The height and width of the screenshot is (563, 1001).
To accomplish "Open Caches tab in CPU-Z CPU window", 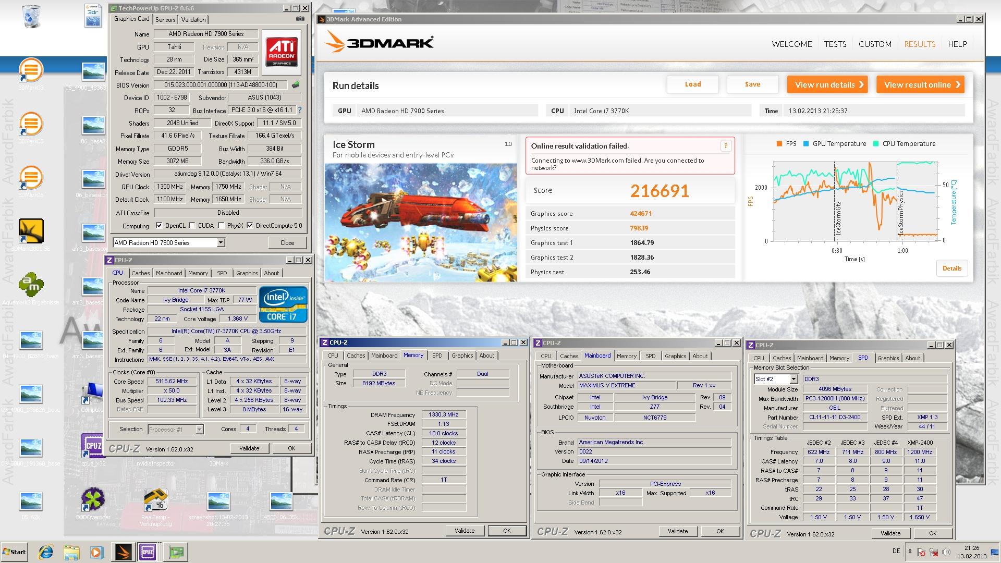I will tap(140, 273).
